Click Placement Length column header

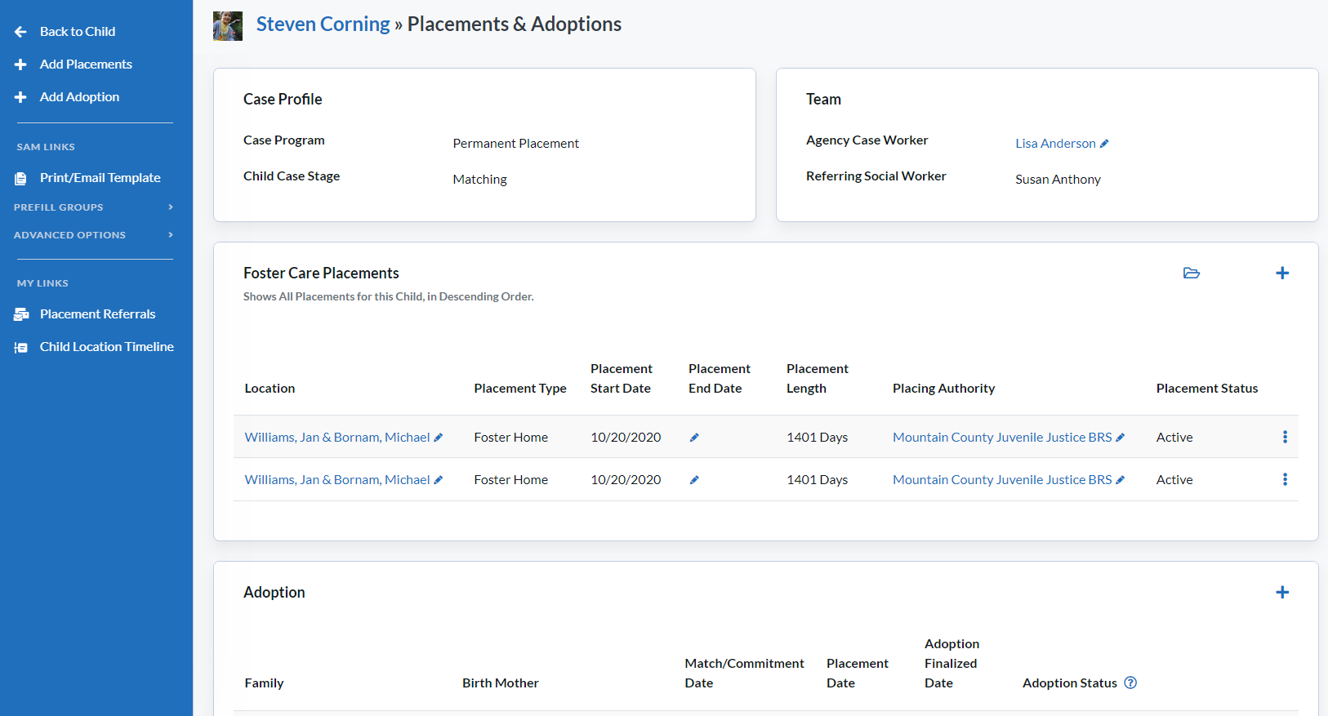click(818, 379)
